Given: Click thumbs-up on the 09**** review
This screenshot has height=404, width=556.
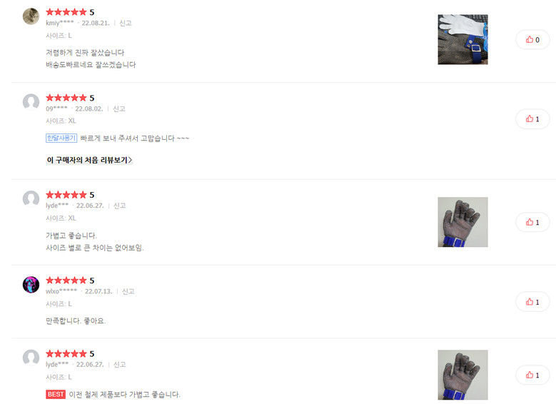Looking at the screenshot, I should [532, 118].
